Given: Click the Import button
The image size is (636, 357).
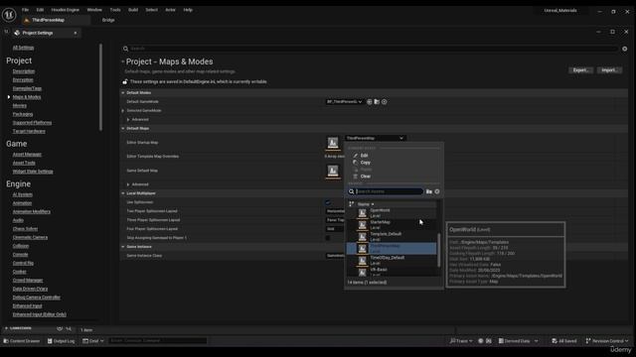Looking at the screenshot, I should [x=609, y=70].
